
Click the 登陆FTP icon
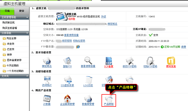coord(67,61)
